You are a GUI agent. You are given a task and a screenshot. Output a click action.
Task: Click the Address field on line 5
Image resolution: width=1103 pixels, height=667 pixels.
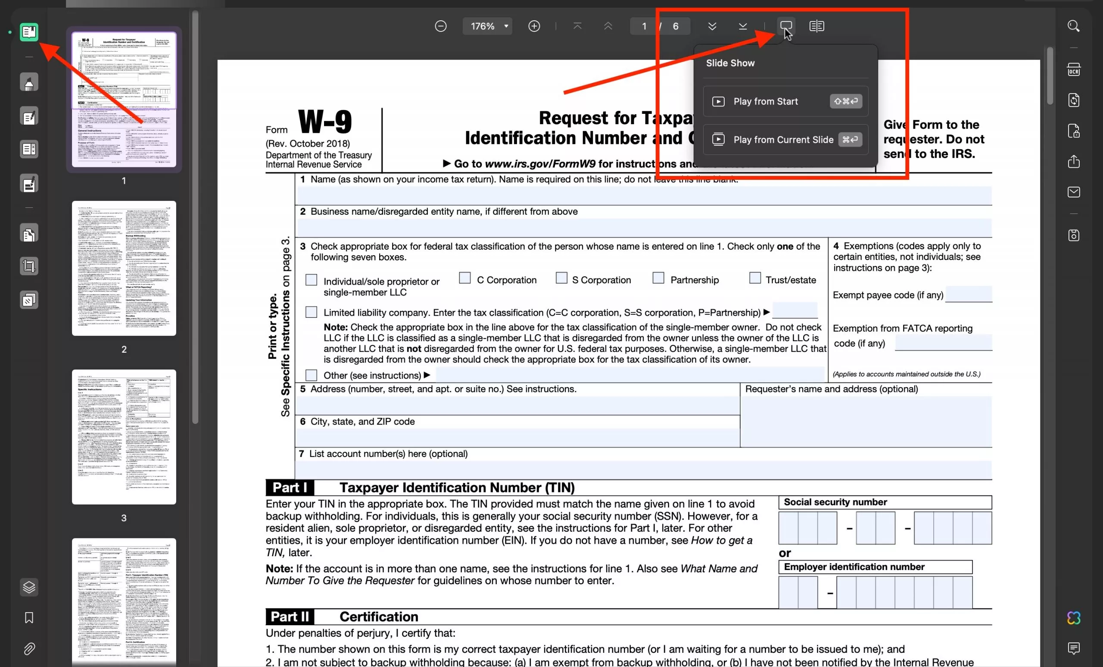(x=518, y=405)
